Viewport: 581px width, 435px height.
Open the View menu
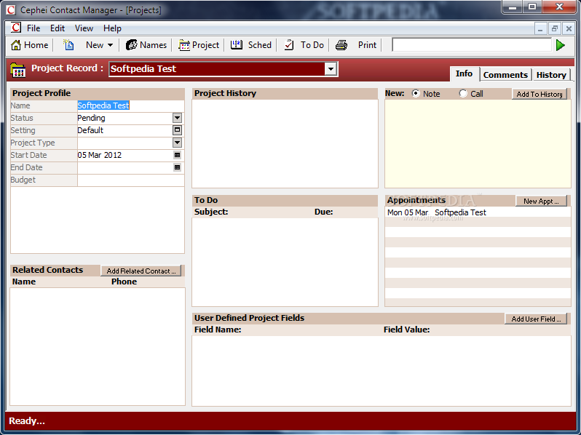(x=84, y=28)
